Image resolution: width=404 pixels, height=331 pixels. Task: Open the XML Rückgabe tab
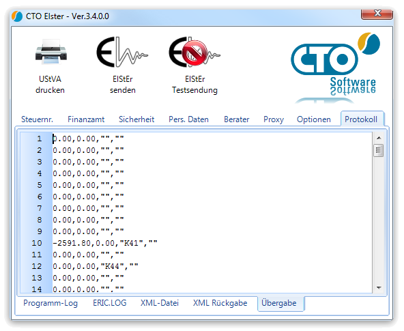click(220, 303)
